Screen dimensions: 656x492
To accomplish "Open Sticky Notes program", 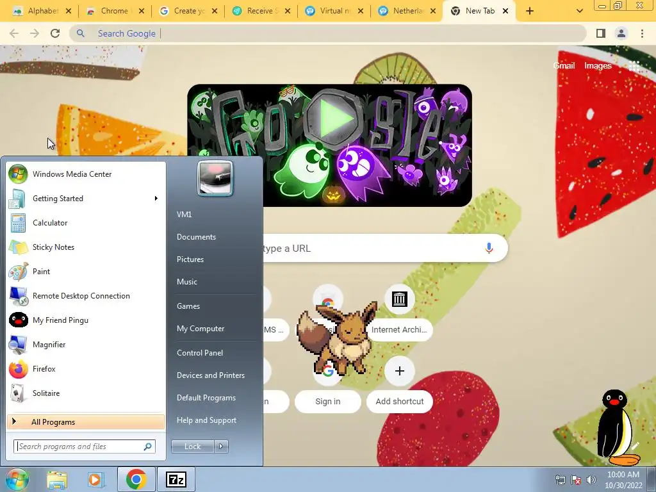I will tap(86, 247).
